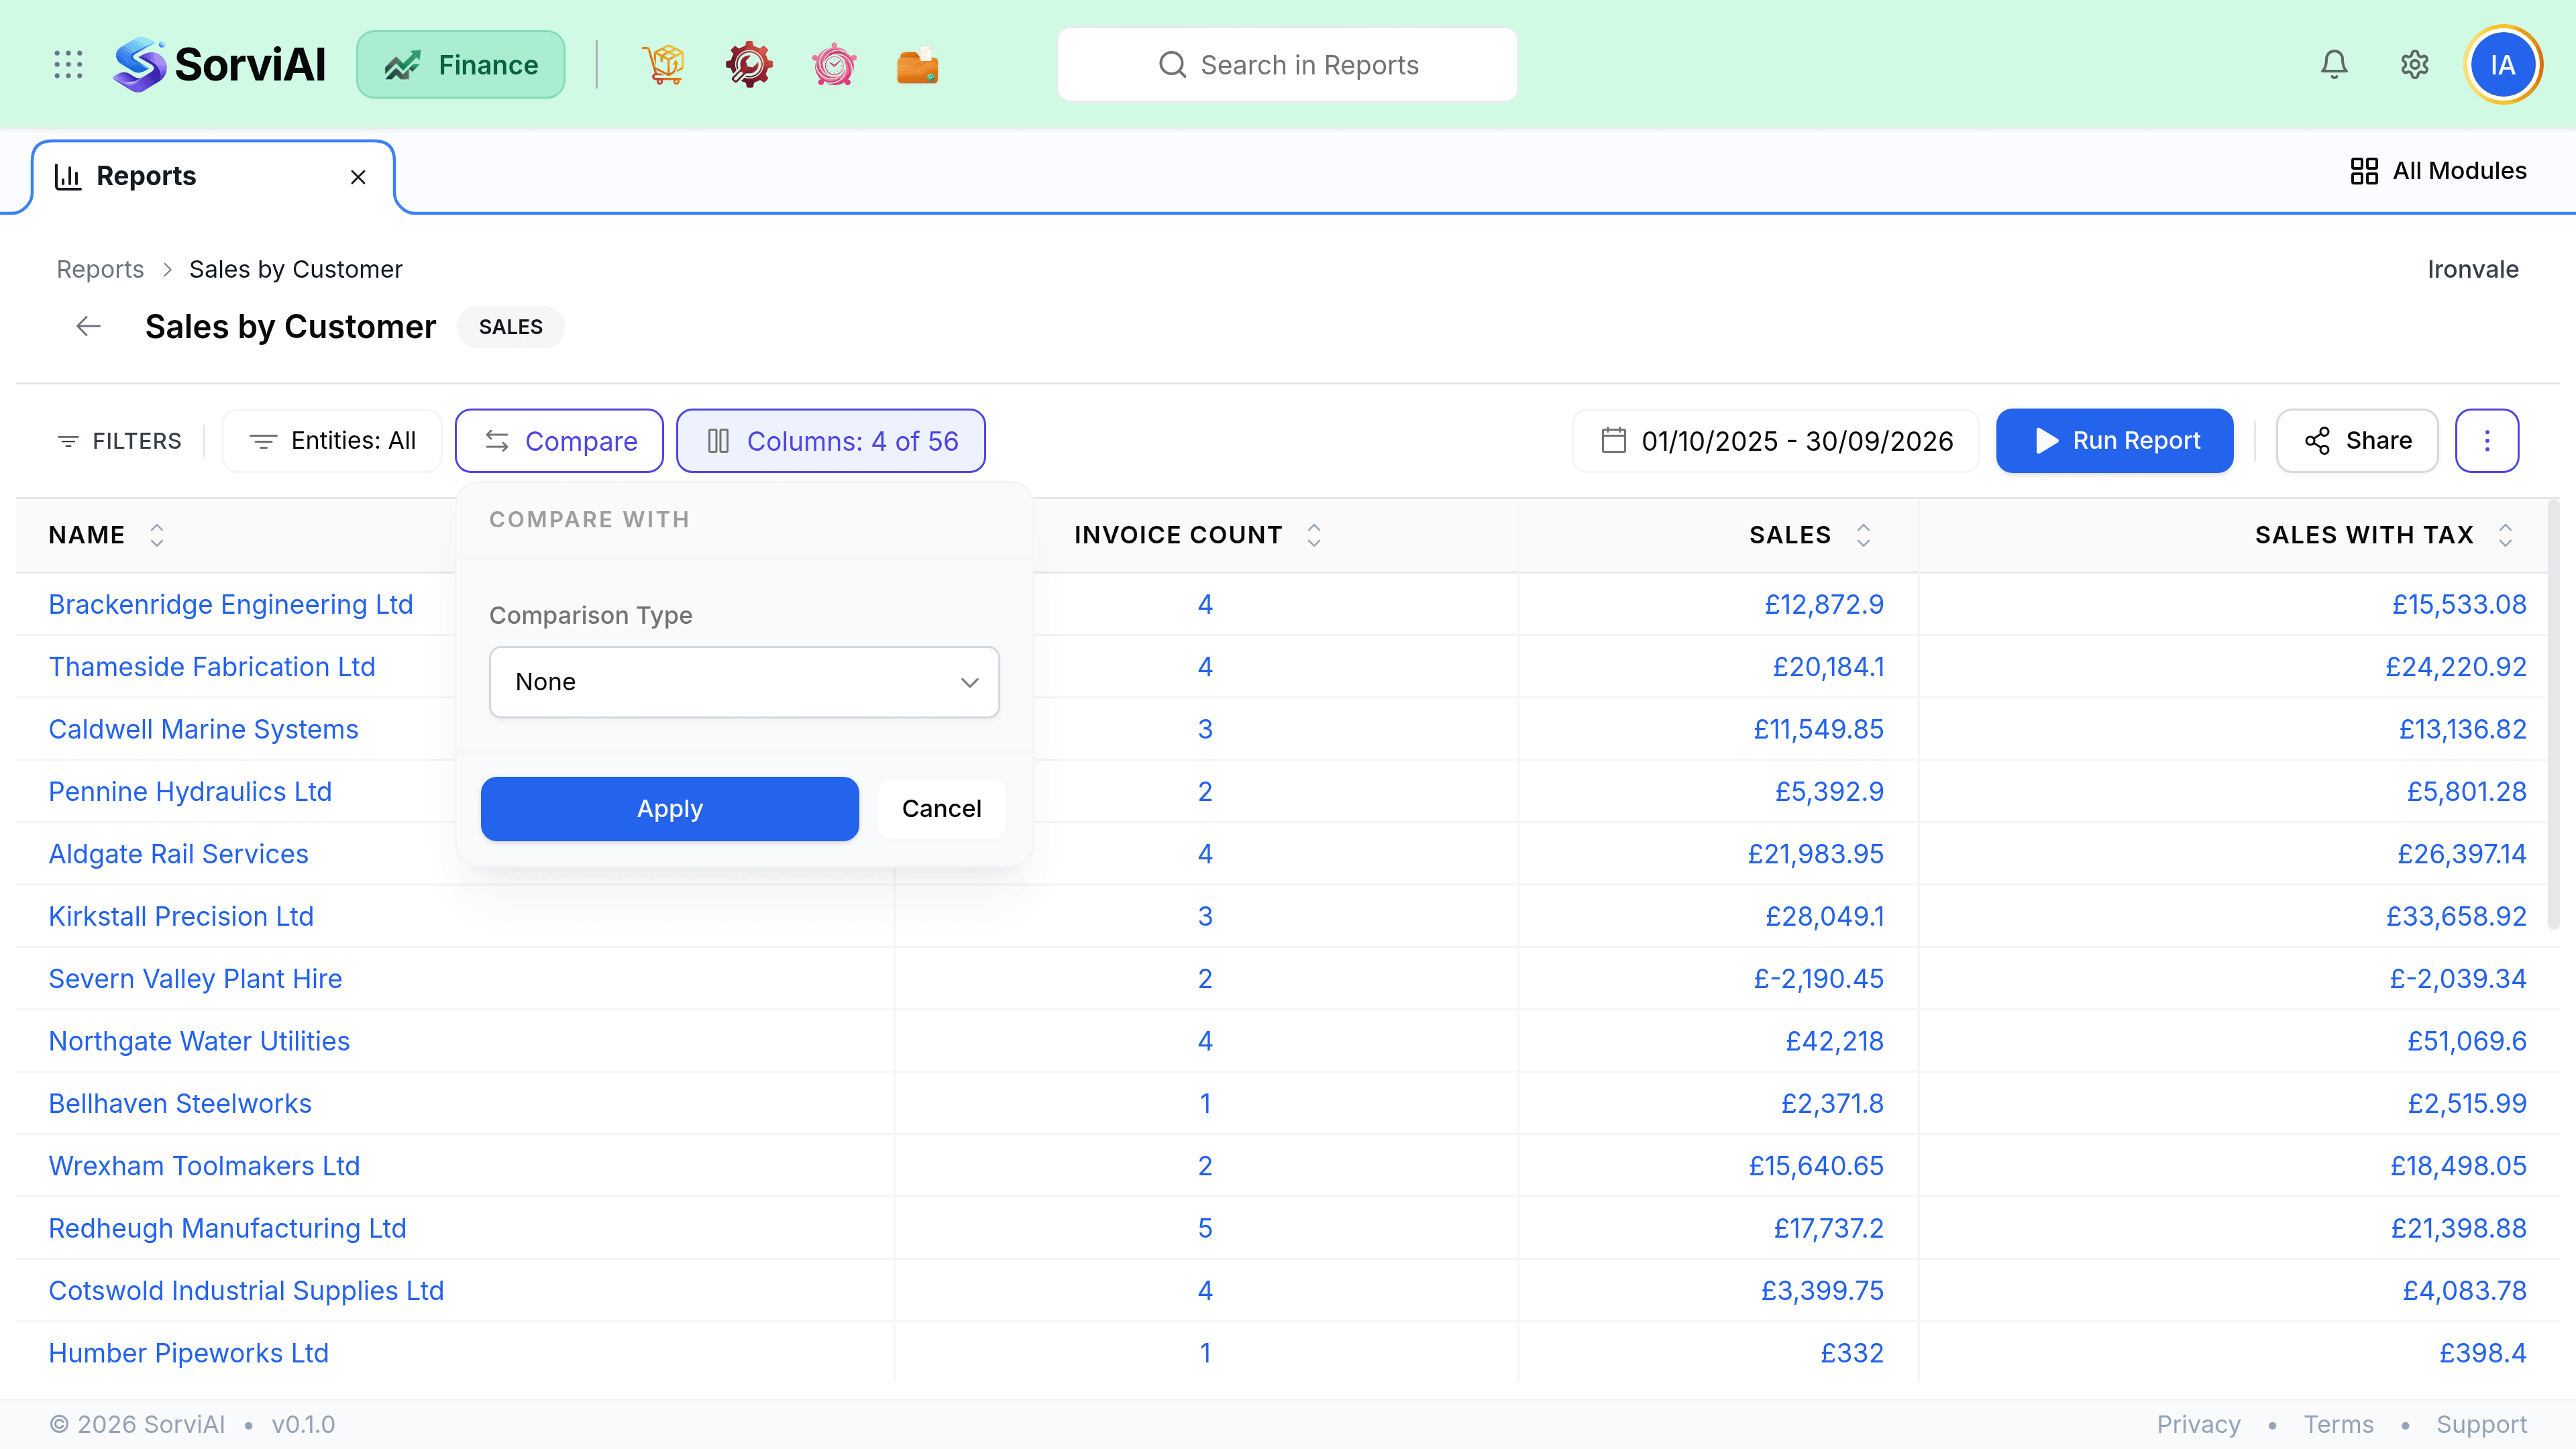This screenshot has height=1449, width=2576.
Task: Open settings gear in header
Action: click(2415, 65)
